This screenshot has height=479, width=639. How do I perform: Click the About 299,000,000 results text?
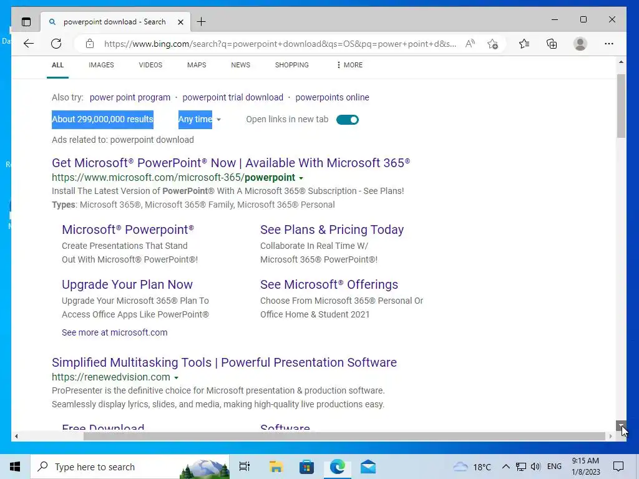(102, 119)
